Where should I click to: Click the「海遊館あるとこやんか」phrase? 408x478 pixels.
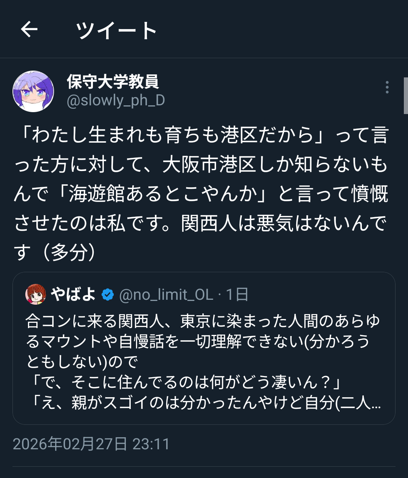point(162,194)
